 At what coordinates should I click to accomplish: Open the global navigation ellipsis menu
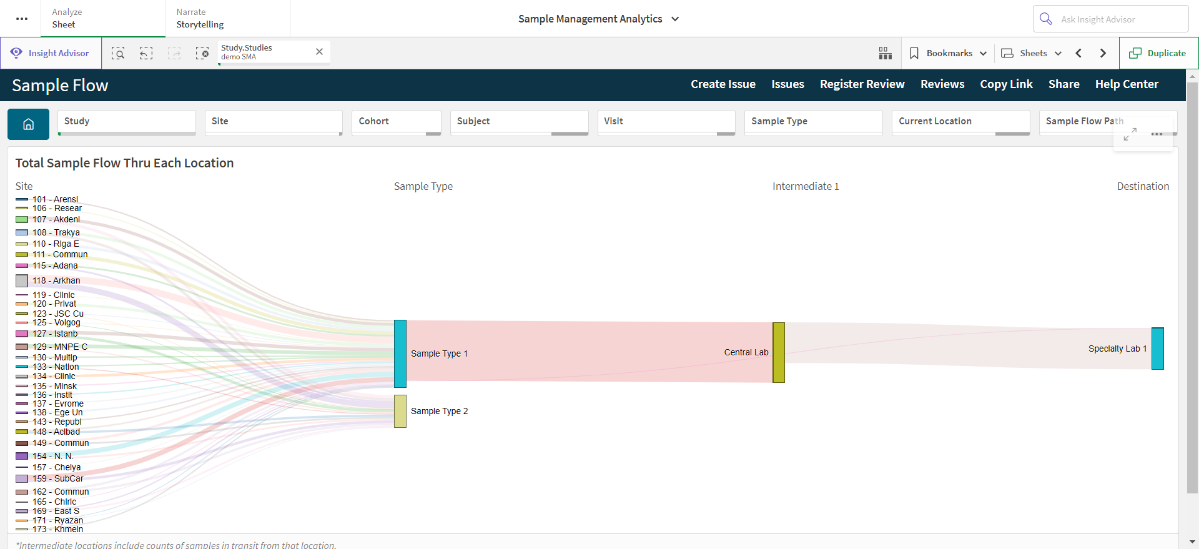(x=22, y=19)
